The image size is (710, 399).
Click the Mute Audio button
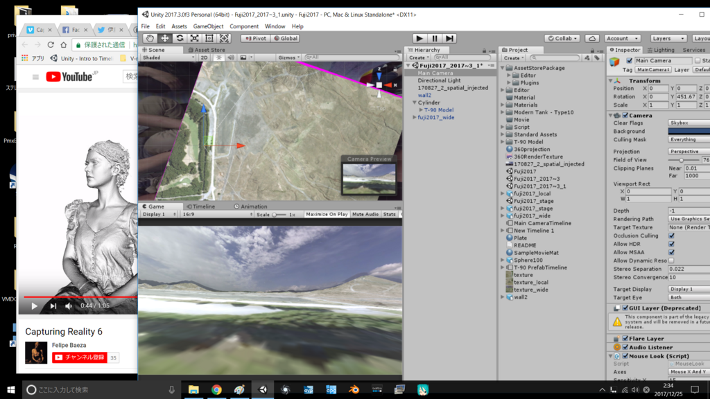(365, 215)
